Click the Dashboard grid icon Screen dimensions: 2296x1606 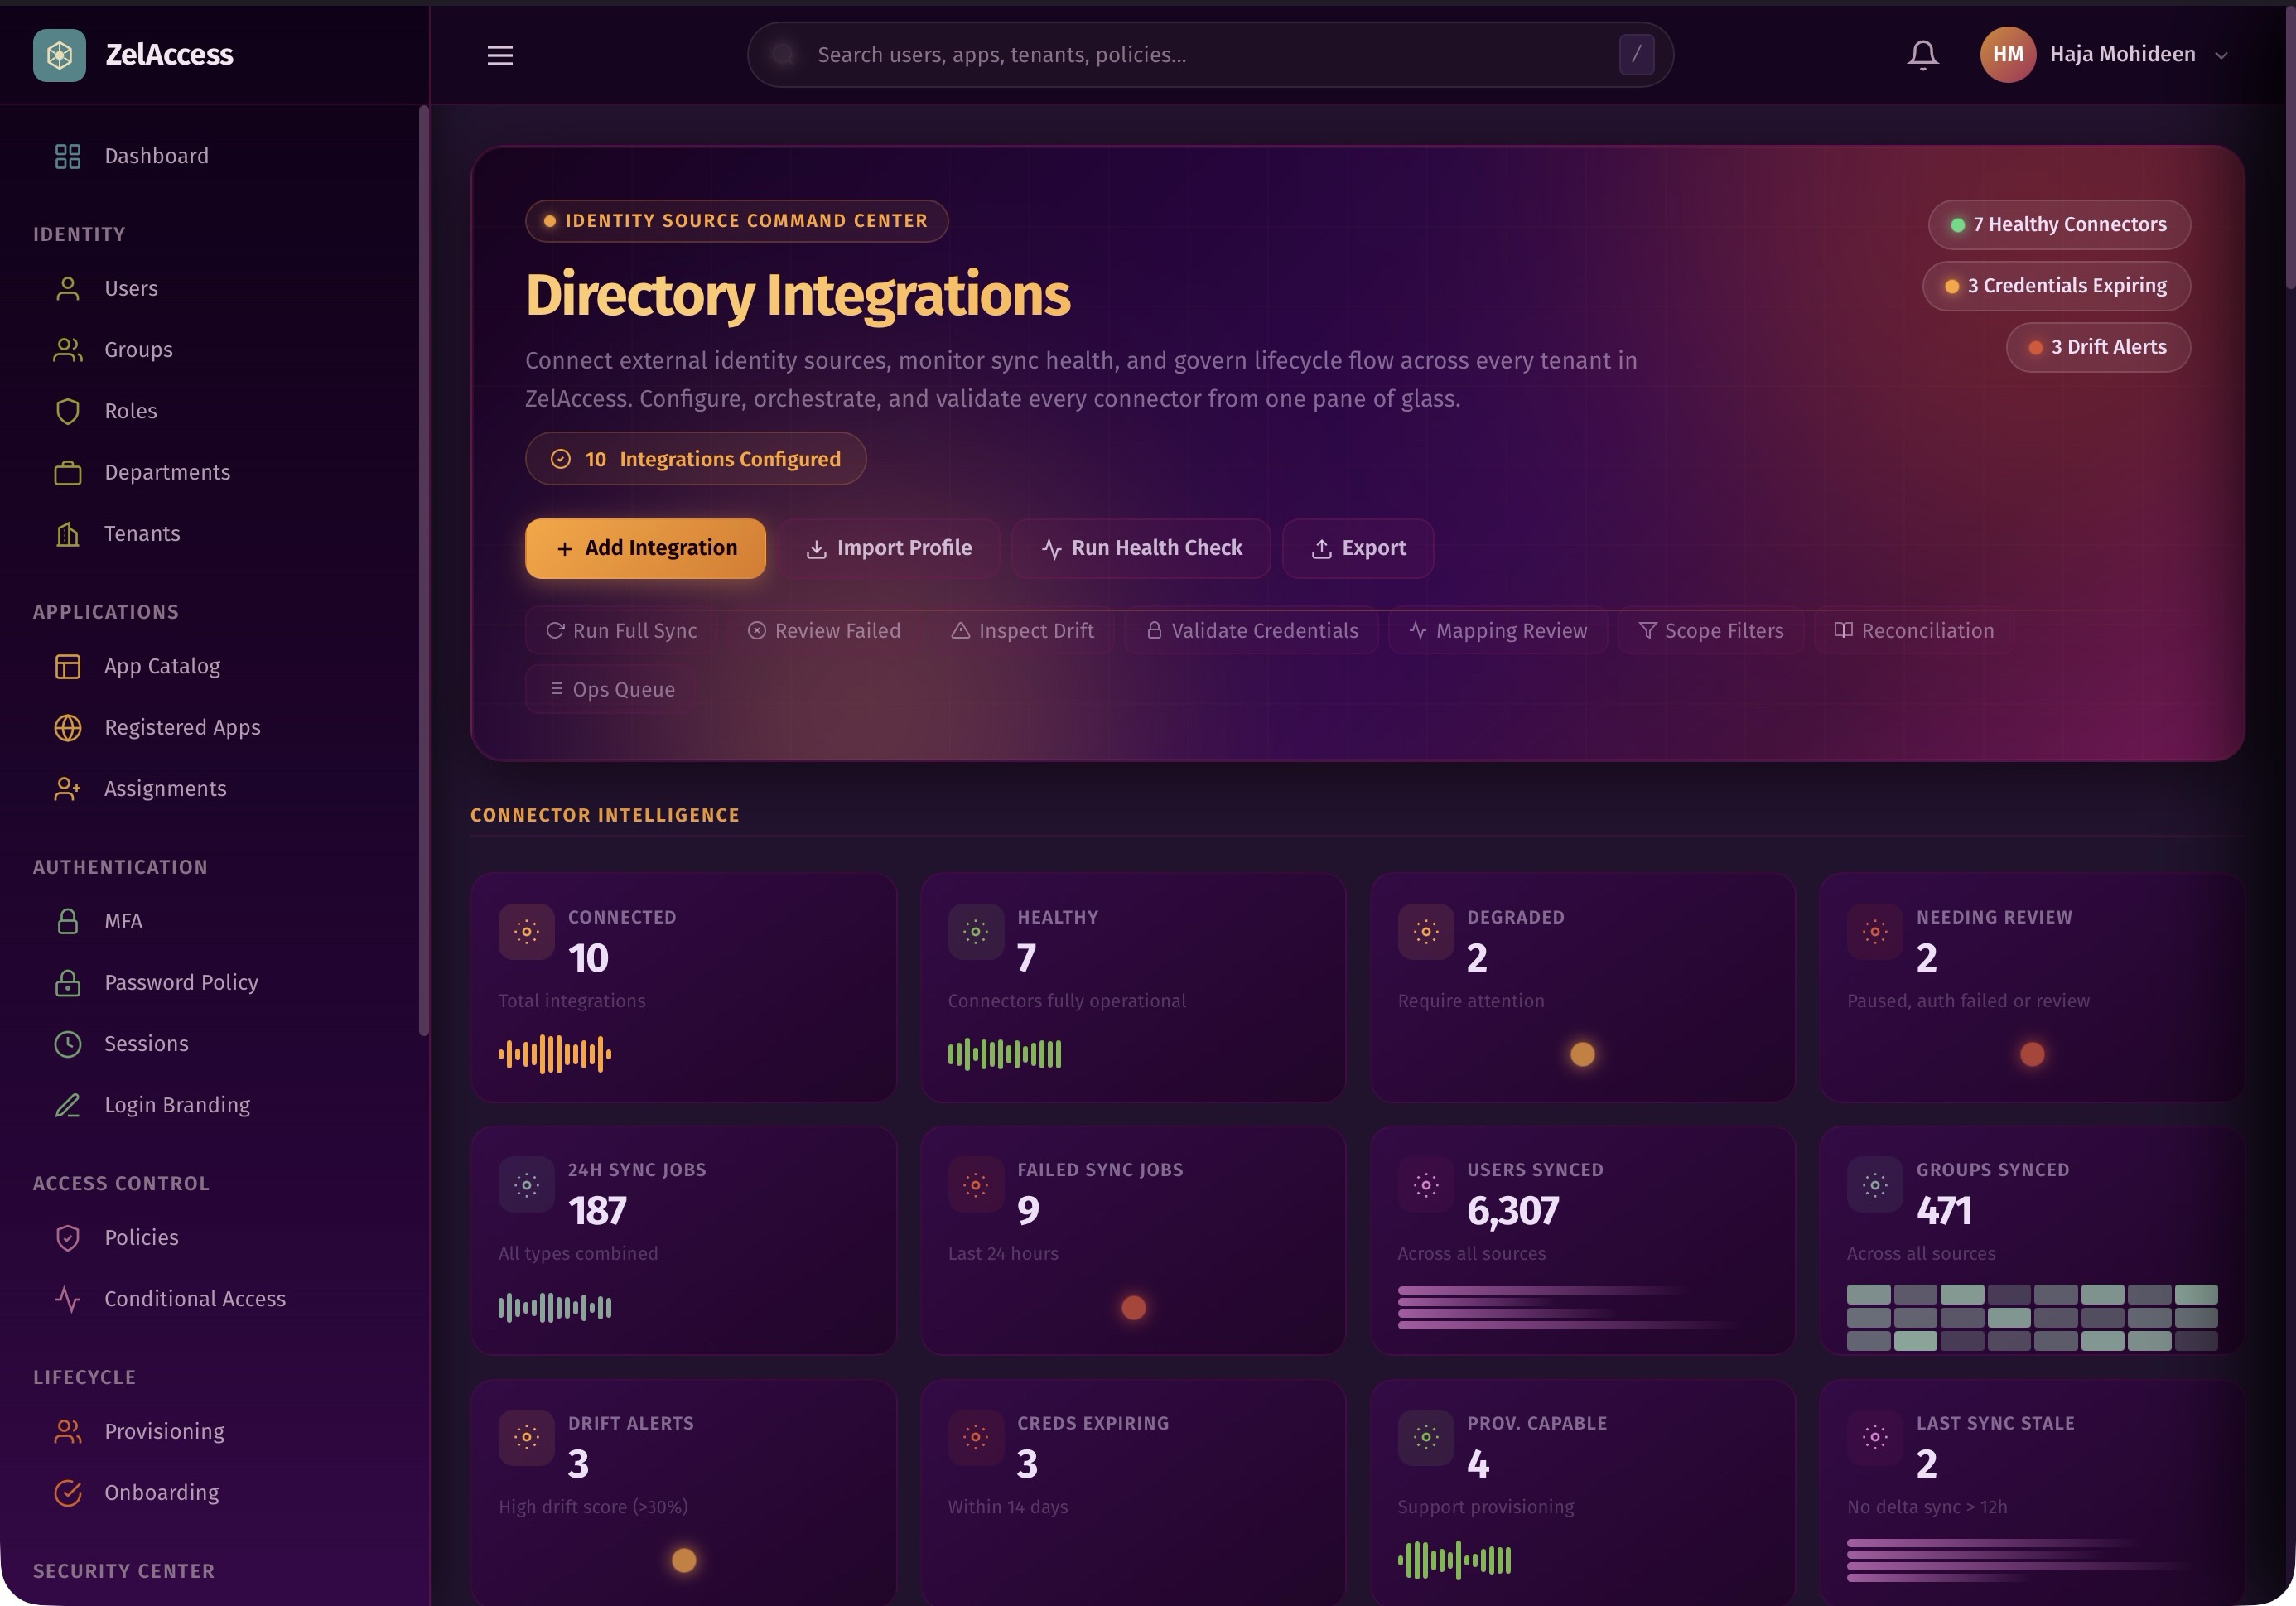67,156
